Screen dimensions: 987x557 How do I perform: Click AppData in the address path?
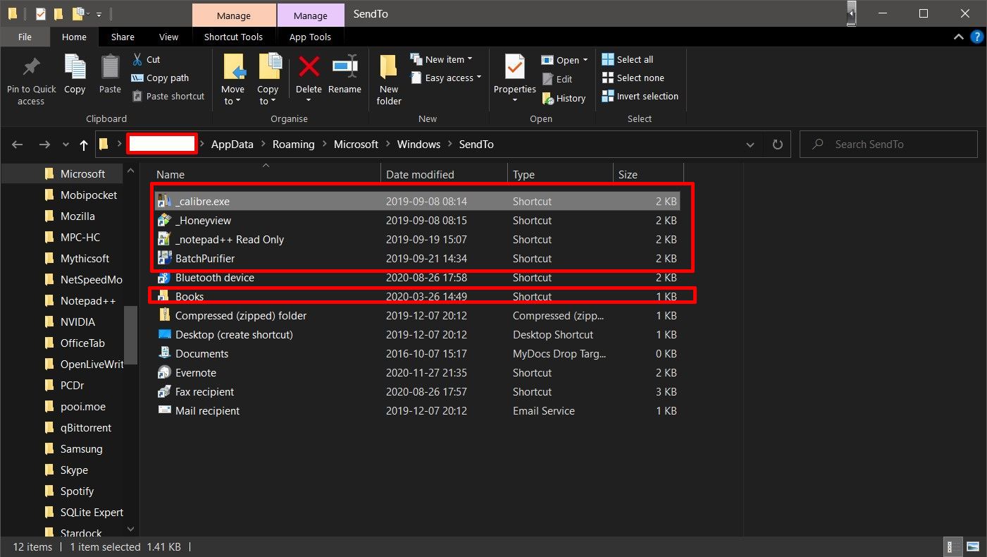tap(232, 145)
